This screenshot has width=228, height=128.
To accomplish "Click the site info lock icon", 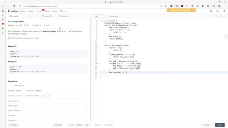I will [x=20, y=6].
